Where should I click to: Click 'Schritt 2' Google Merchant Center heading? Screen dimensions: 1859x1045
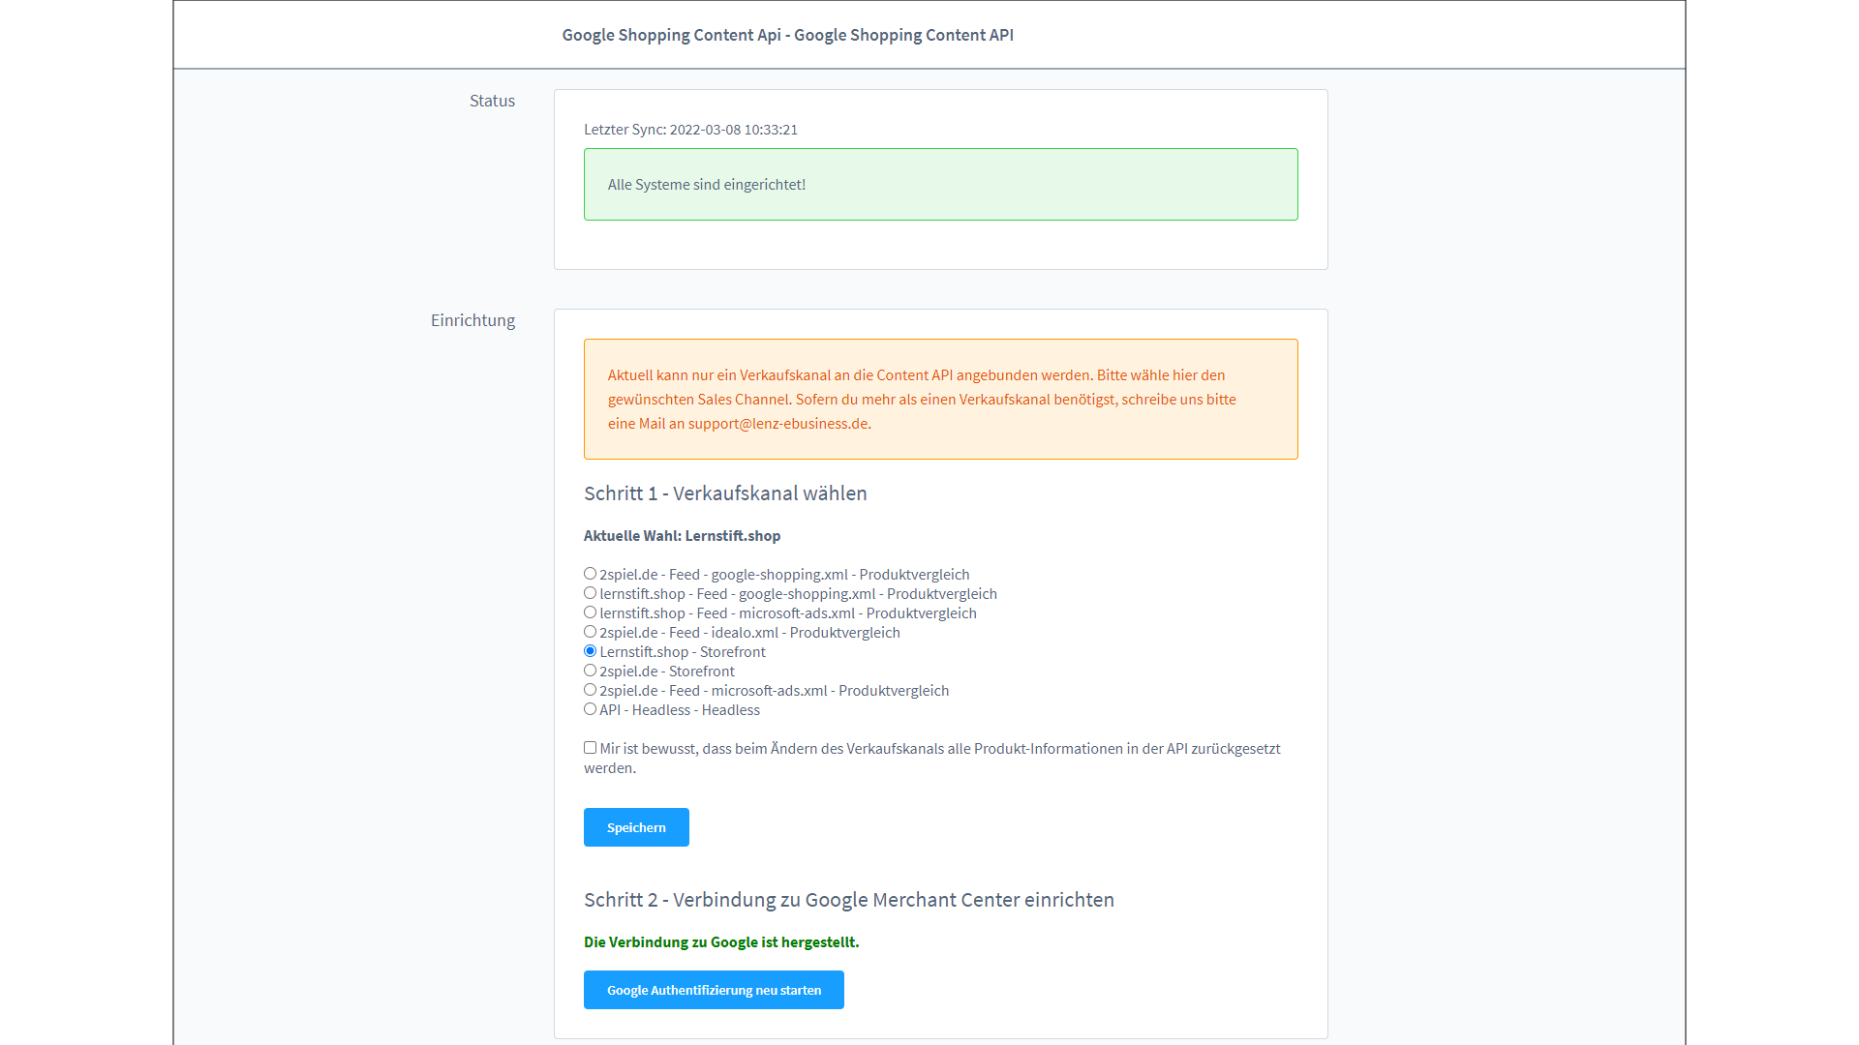coord(848,900)
